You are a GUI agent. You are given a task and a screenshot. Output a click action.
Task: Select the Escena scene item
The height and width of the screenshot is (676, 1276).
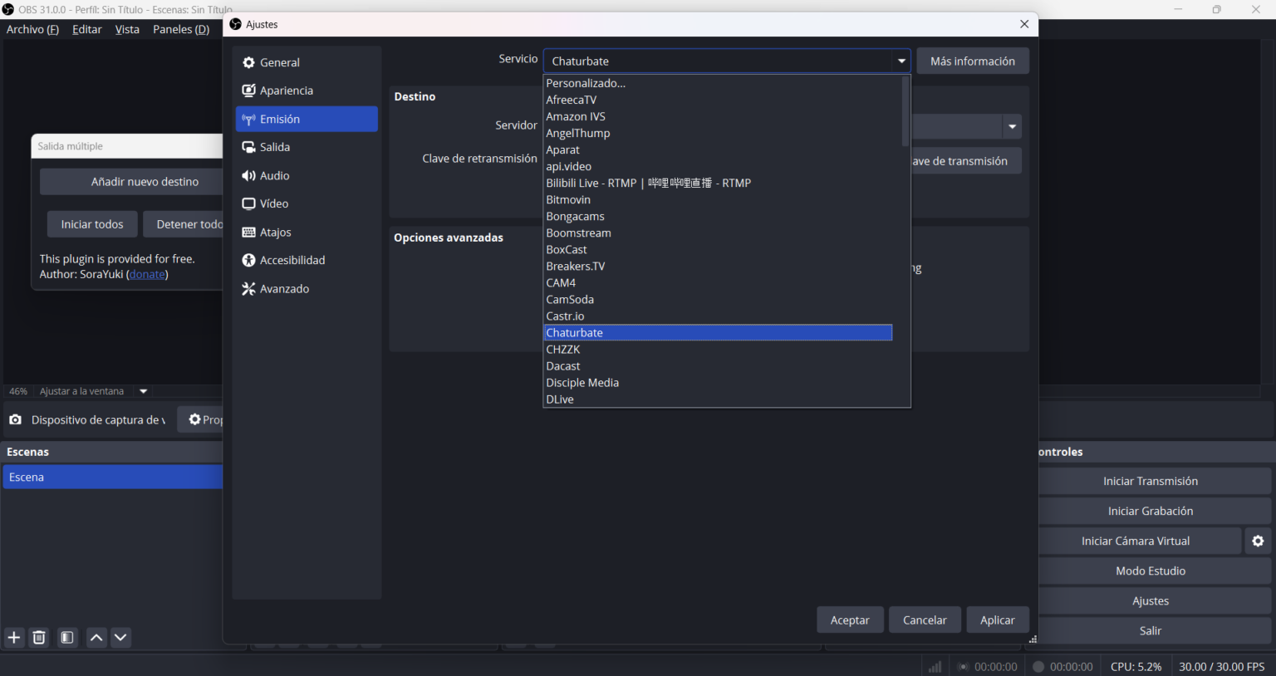(111, 478)
